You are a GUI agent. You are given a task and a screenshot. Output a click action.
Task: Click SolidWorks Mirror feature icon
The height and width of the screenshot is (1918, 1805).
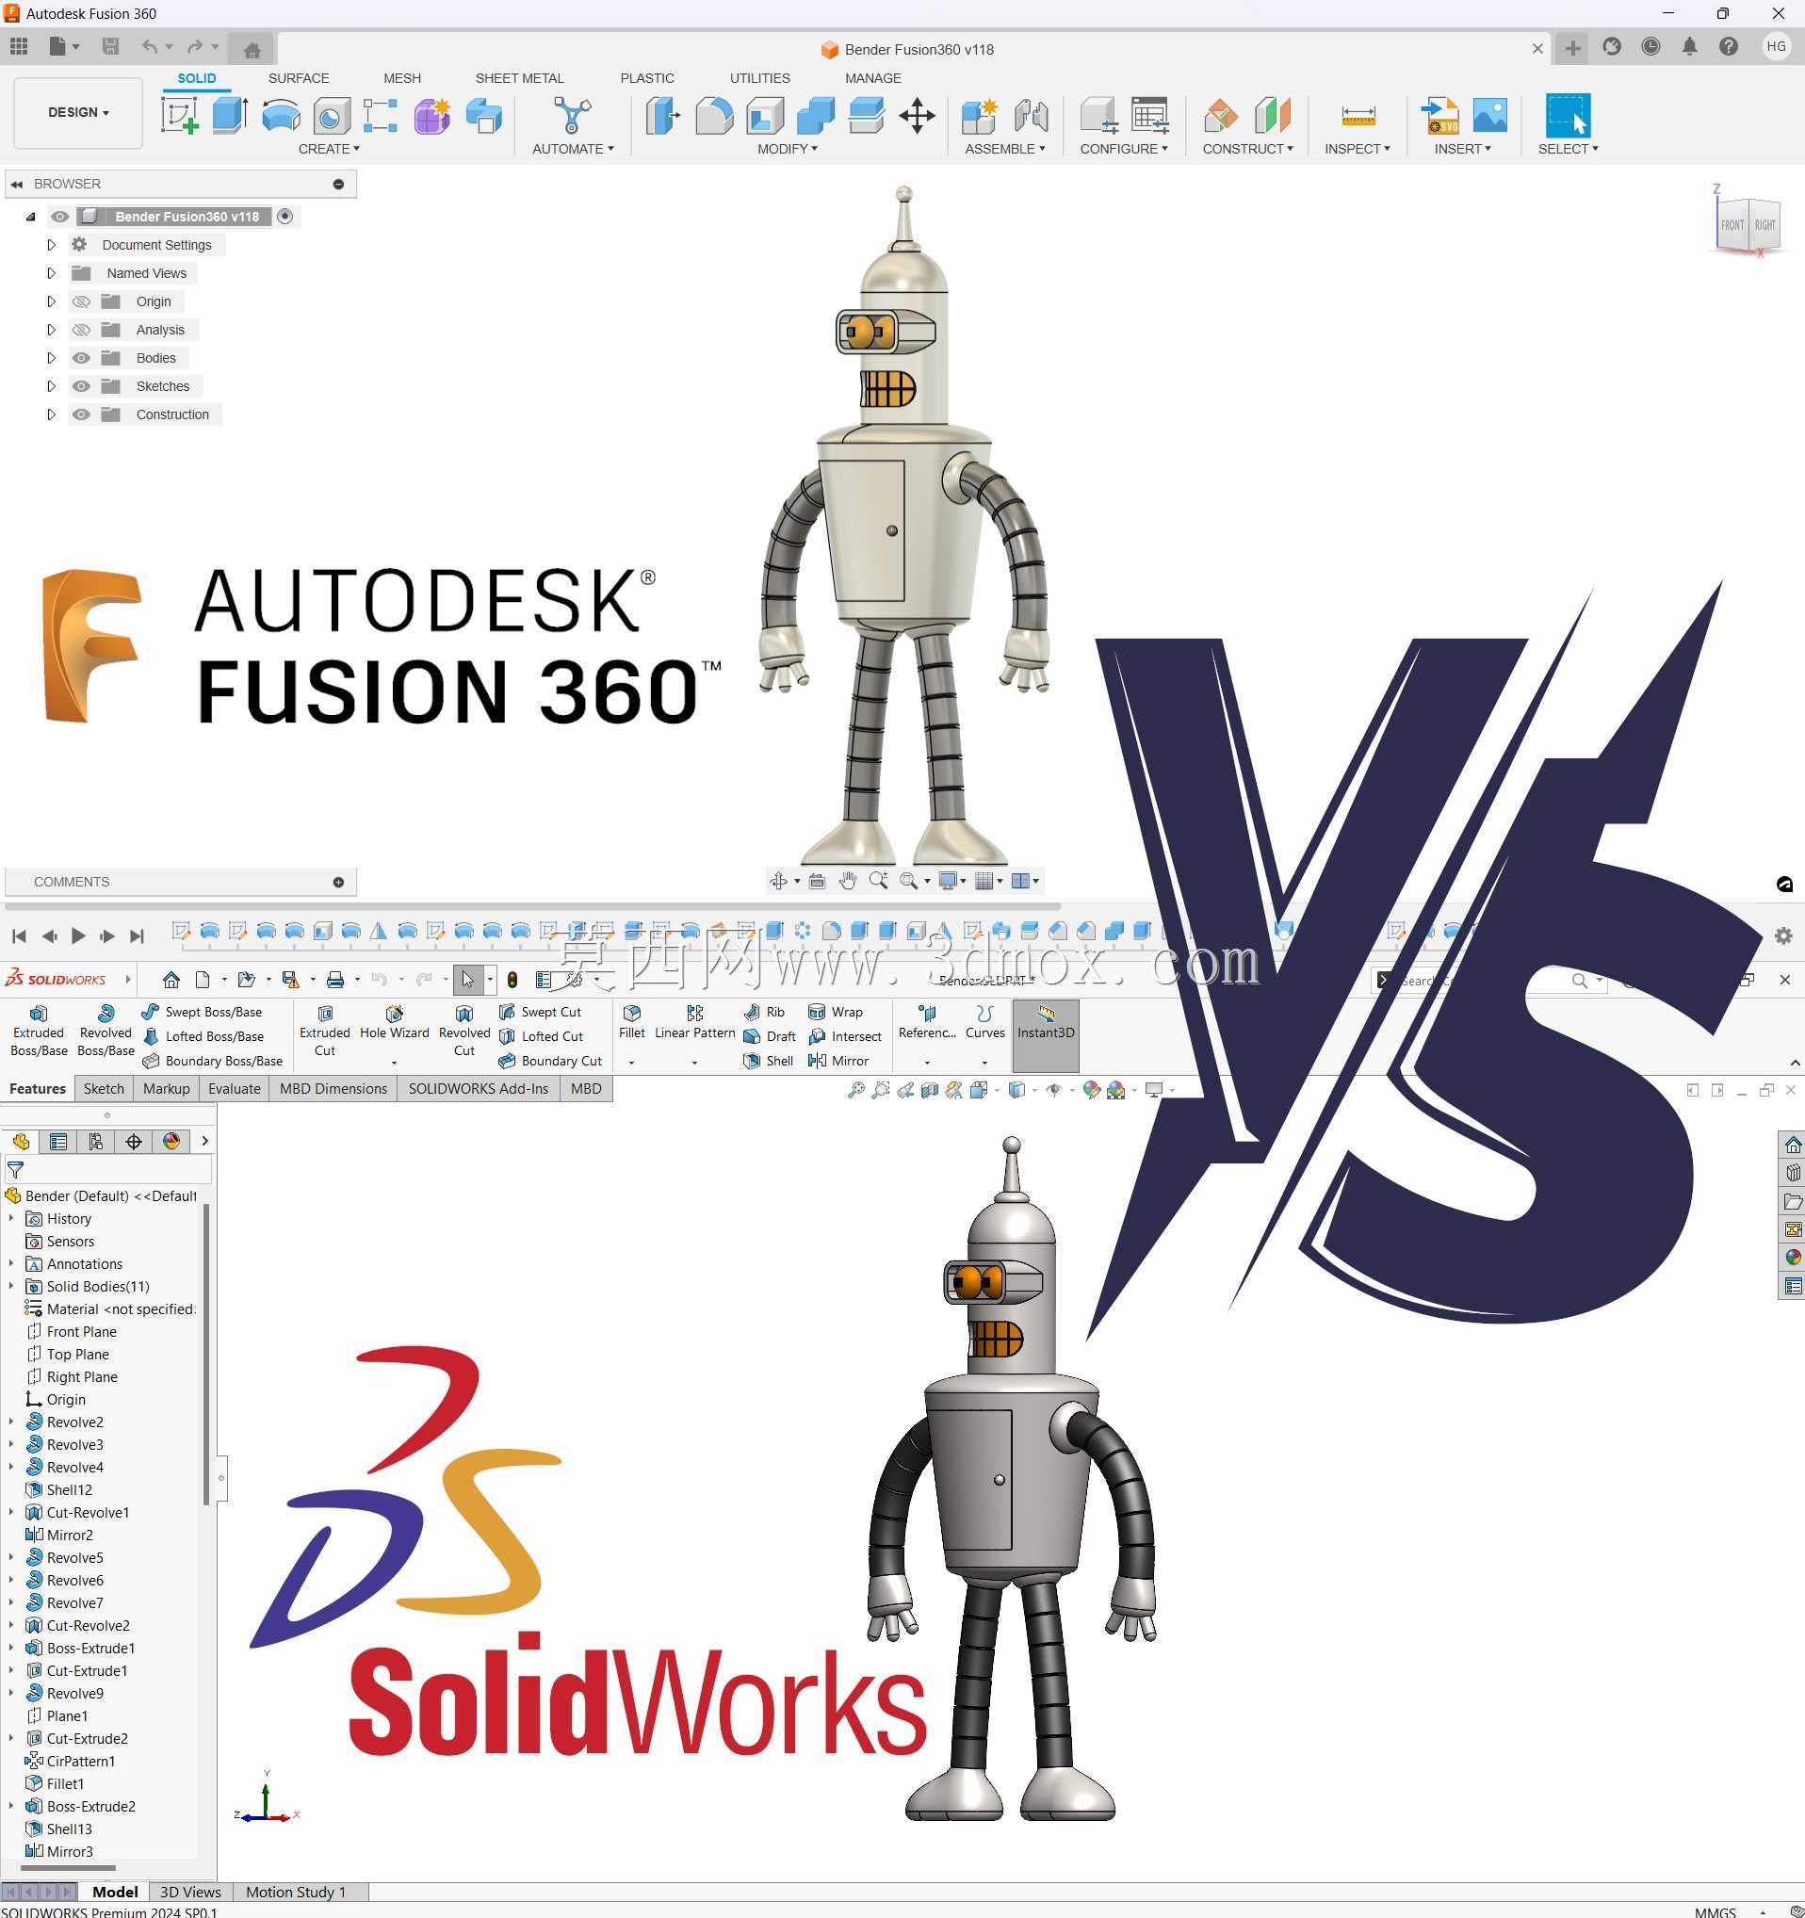(838, 1062)
